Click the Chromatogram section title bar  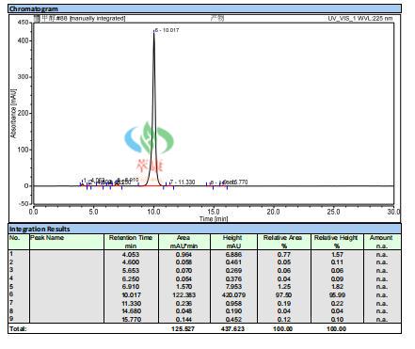(x=204, y=8)
